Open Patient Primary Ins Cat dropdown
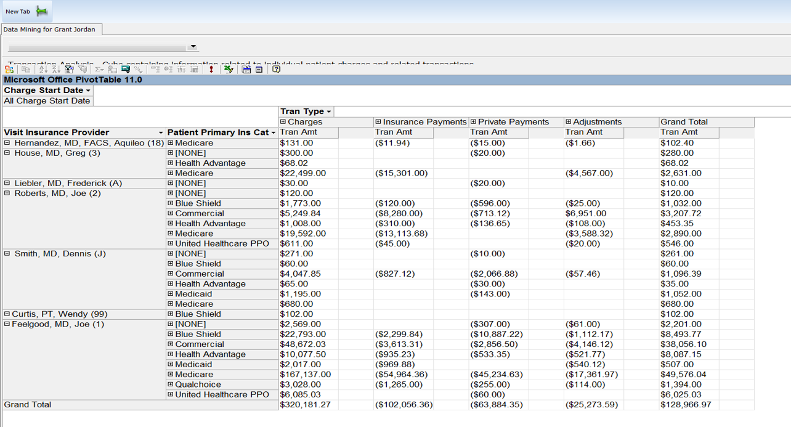The image size is (791, 427). pos(273,132)
